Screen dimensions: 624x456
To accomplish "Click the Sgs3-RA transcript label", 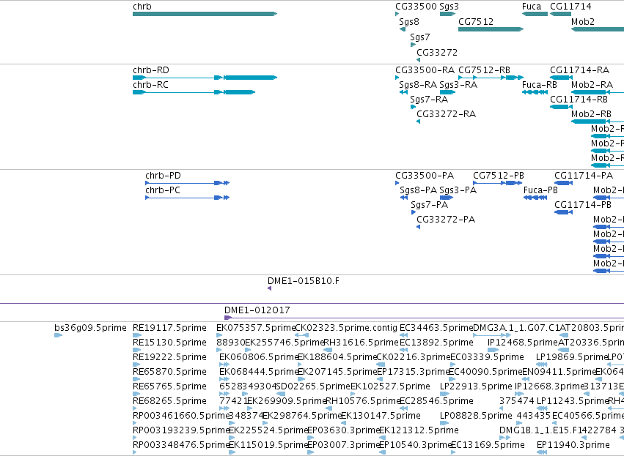I will tap(458, 85).
